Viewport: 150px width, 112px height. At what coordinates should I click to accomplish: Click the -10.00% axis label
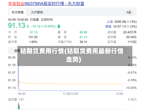[131, 88]
